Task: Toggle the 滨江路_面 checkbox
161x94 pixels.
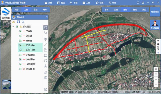Action: point(20,69)
